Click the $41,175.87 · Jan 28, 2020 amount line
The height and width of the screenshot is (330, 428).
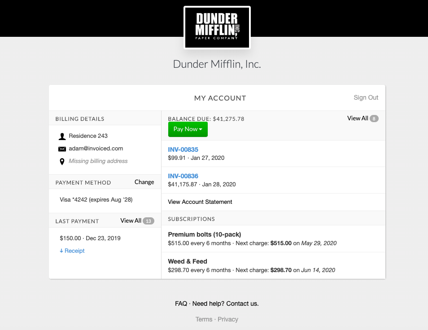[x=202, y=185]
